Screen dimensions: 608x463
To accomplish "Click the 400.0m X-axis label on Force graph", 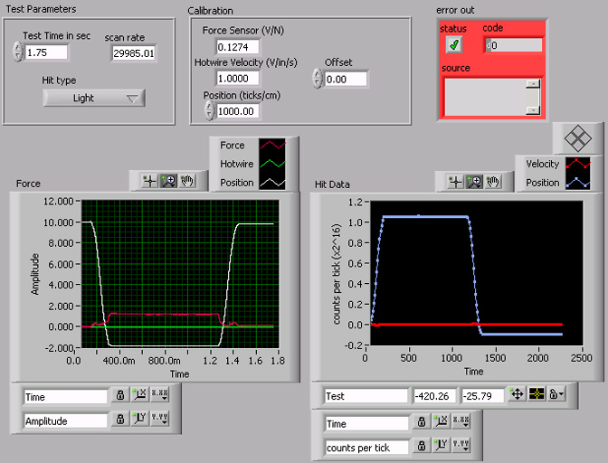I will (119, 361).
